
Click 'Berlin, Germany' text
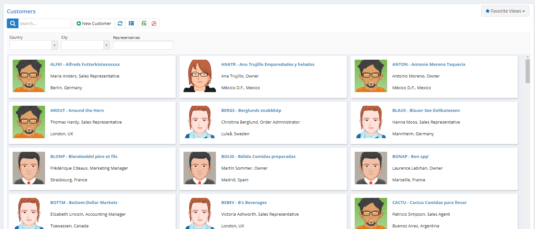(x=66, y=88)
